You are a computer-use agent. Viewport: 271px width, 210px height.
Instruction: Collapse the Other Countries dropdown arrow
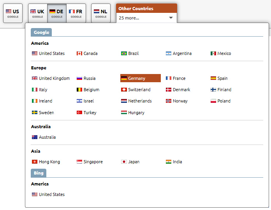coord(171,18)
